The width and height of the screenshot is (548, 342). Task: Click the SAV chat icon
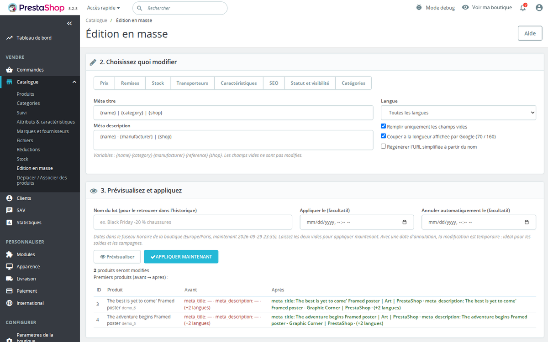click(x=9, y=210)
